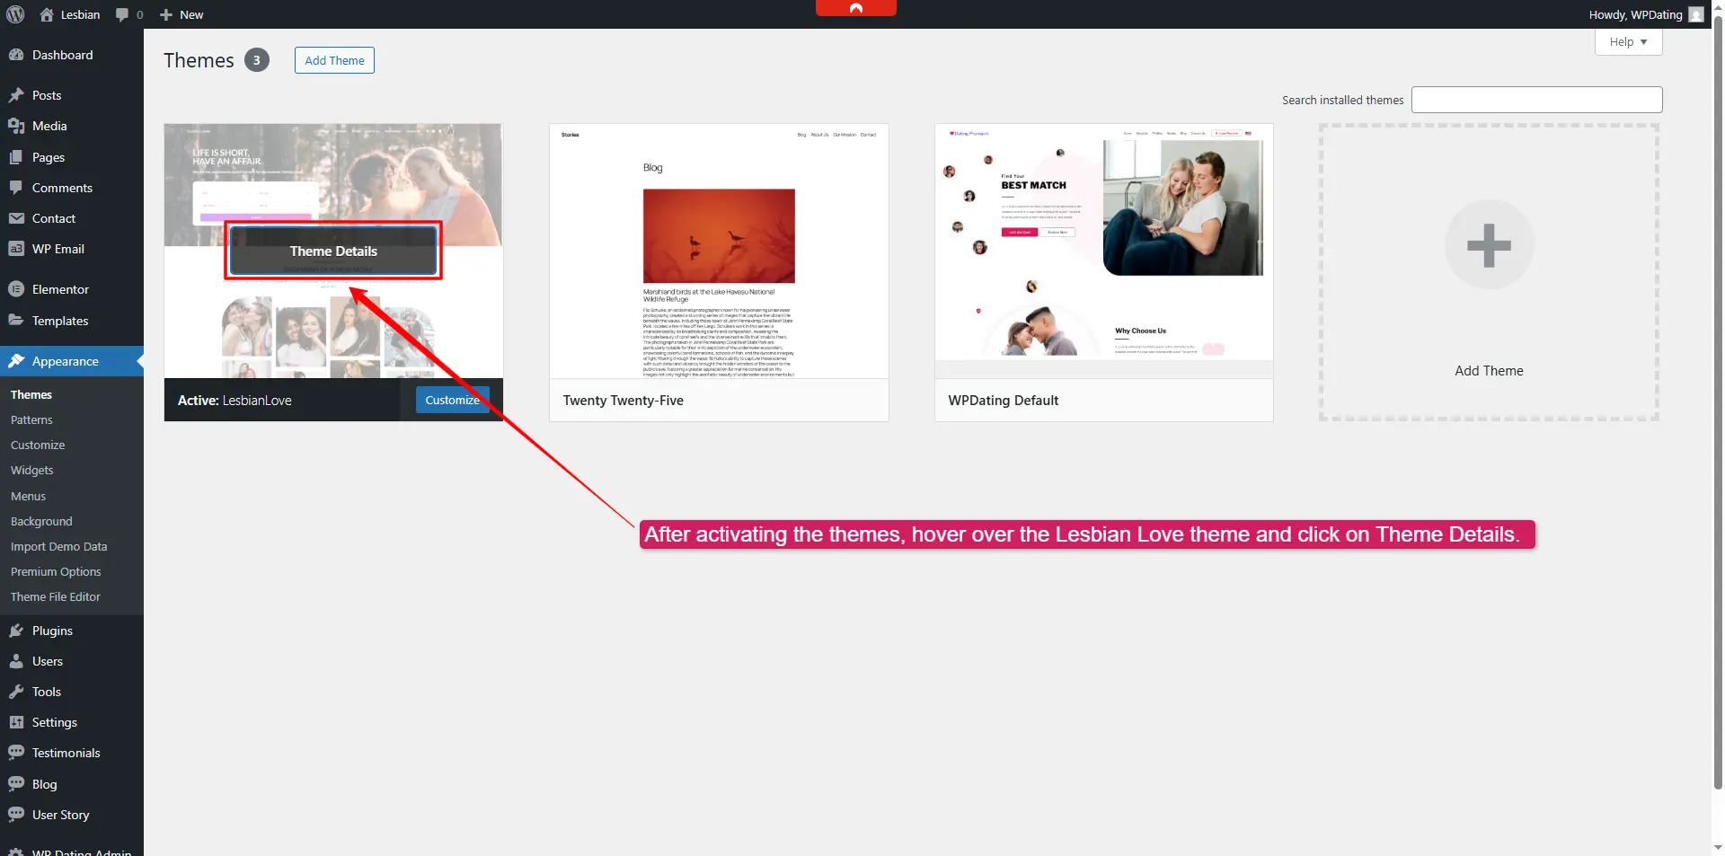
Task: Click the Add Theme button near title
Action: pos(334,60)
